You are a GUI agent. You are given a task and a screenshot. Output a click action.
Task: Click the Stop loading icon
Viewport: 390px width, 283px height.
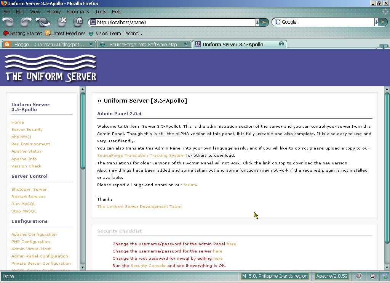62,22
